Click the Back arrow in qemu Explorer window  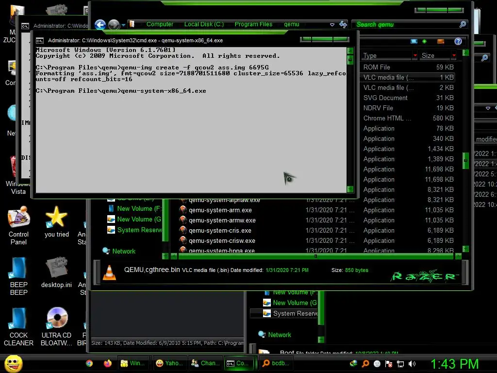tap(100, 24)
